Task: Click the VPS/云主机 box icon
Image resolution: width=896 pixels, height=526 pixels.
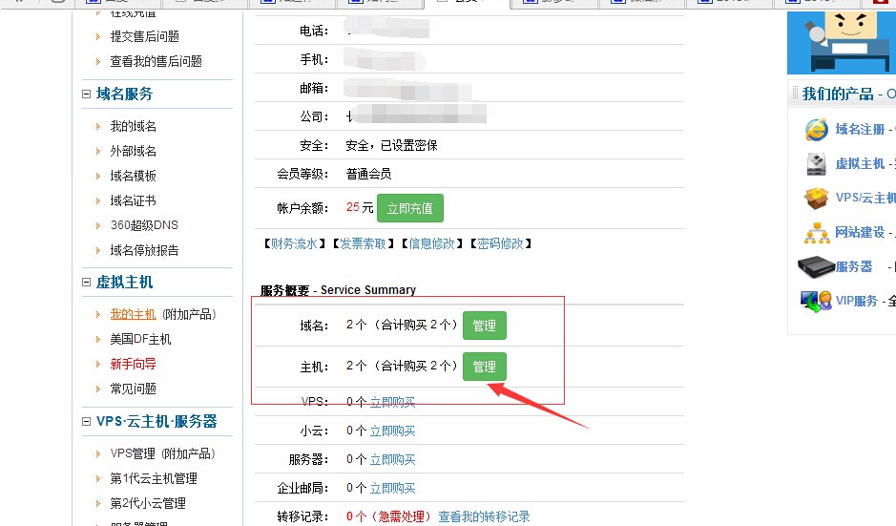Action: tap(816, 199)
